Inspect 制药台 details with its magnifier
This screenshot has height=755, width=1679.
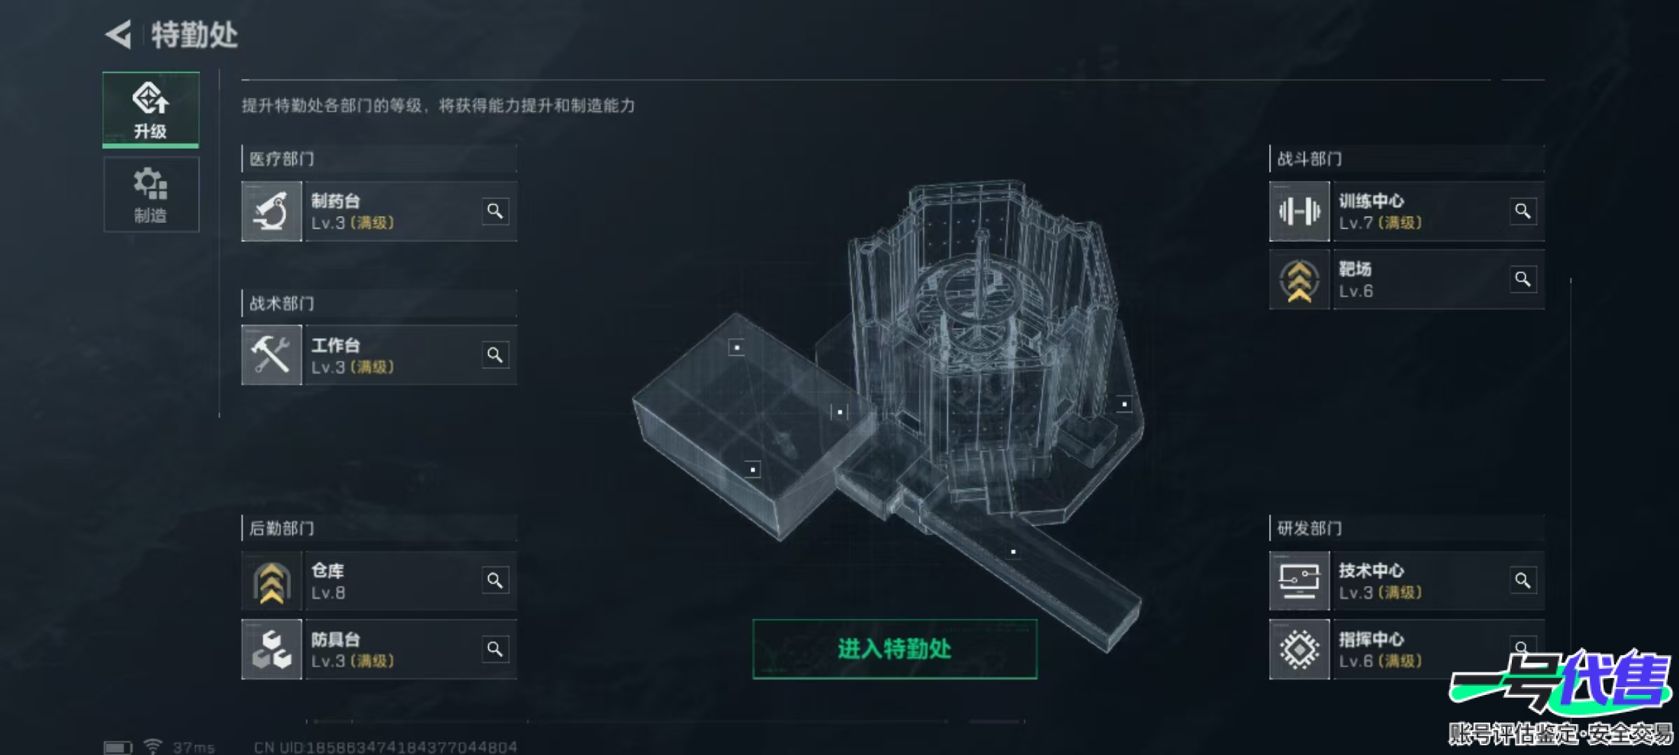(495, 211)
